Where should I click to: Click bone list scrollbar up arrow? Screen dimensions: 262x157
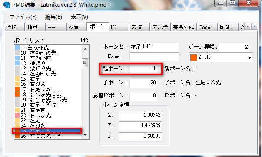click(85, 49)
